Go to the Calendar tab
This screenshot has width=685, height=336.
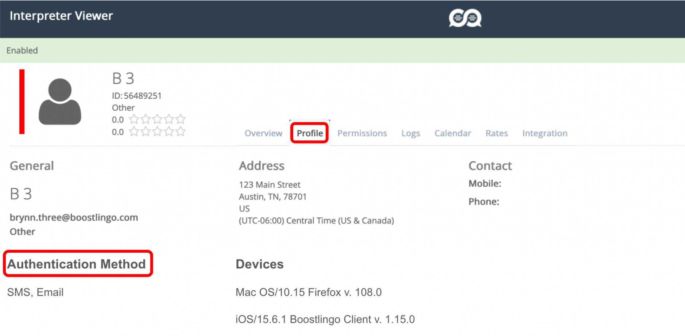point(453,133)
